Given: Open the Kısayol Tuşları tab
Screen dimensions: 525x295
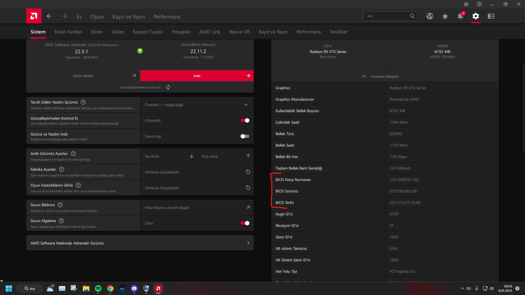Looking at the screenshot, I should pyautogui.click(x=148, y=32).
